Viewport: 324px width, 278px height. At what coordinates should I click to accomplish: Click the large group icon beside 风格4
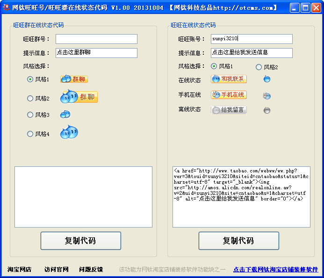click(69, 132)
